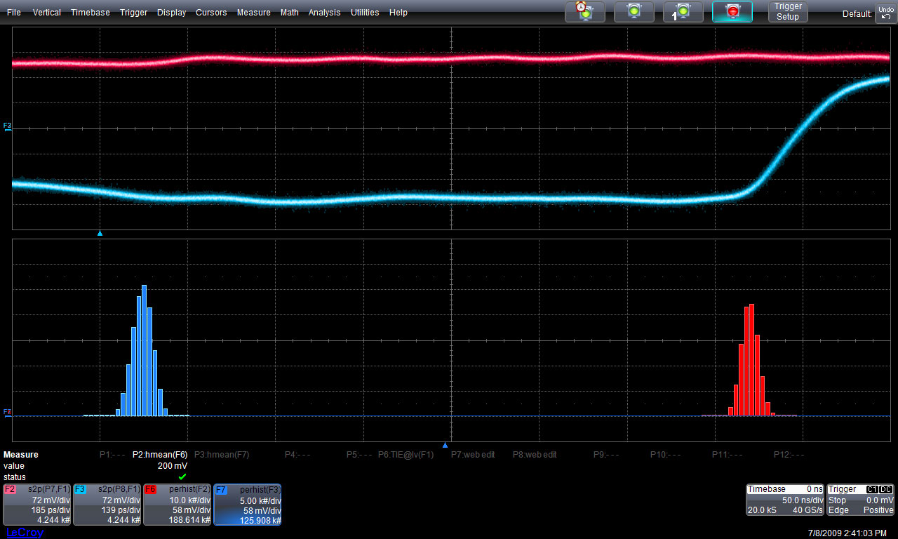898x539 pixels.
Task: Open the F6 perhist descriptor box
Action: [177, 505]
